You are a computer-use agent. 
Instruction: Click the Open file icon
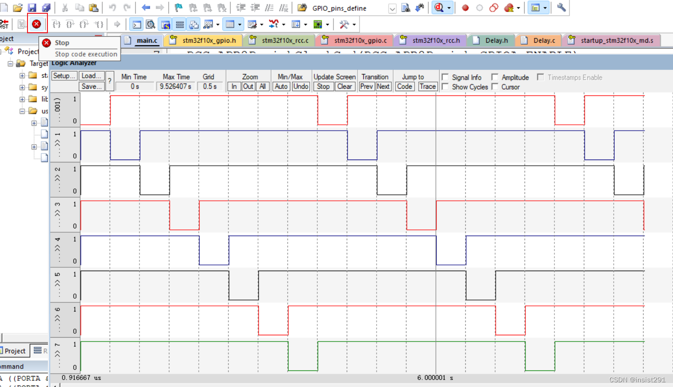[x=18, y=8]
